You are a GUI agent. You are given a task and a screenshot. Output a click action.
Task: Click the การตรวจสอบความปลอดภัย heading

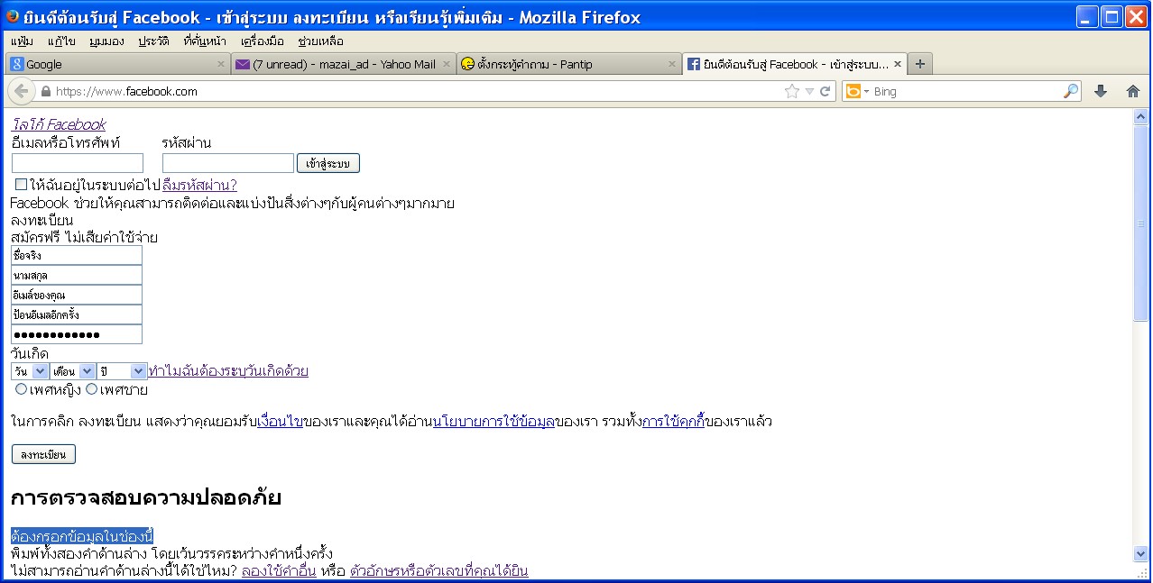point(146,497)
